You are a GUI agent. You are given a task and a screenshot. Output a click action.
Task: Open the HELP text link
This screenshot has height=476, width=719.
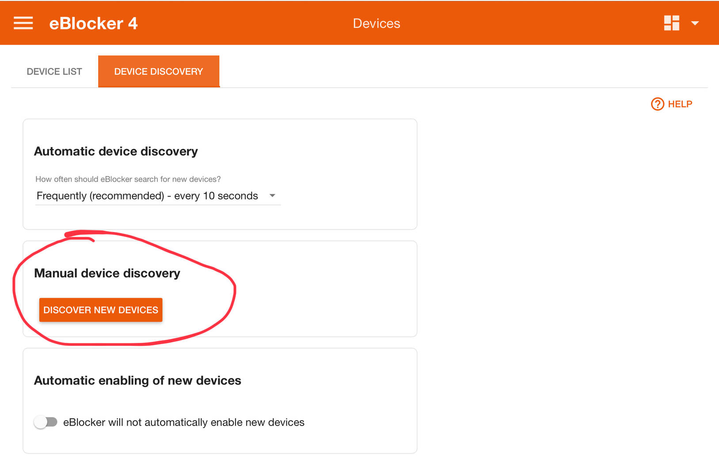click(680, 104)
